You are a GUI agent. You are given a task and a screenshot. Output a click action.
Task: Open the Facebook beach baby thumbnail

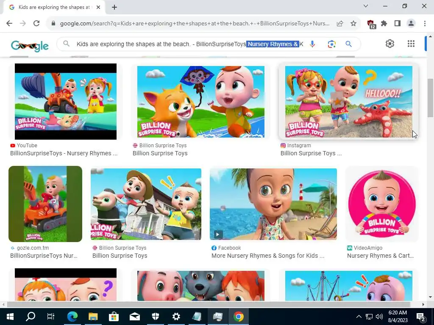pos(273,204)
